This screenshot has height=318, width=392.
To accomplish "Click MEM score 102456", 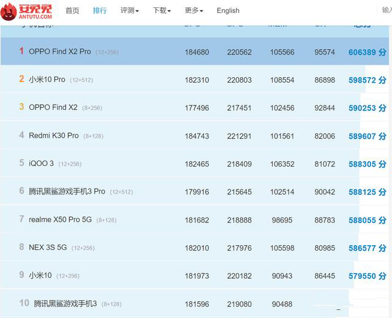I will (282, 108).
